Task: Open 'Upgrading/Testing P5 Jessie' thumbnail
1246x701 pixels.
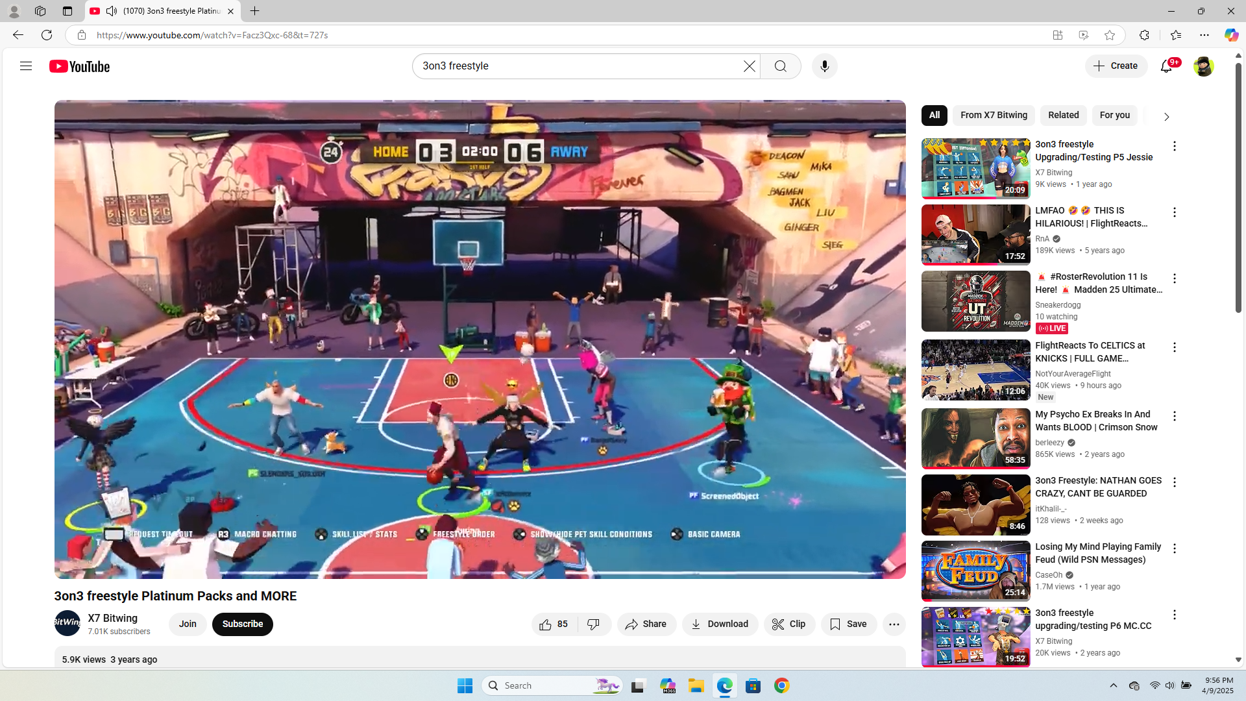Action: coord(975,169)
